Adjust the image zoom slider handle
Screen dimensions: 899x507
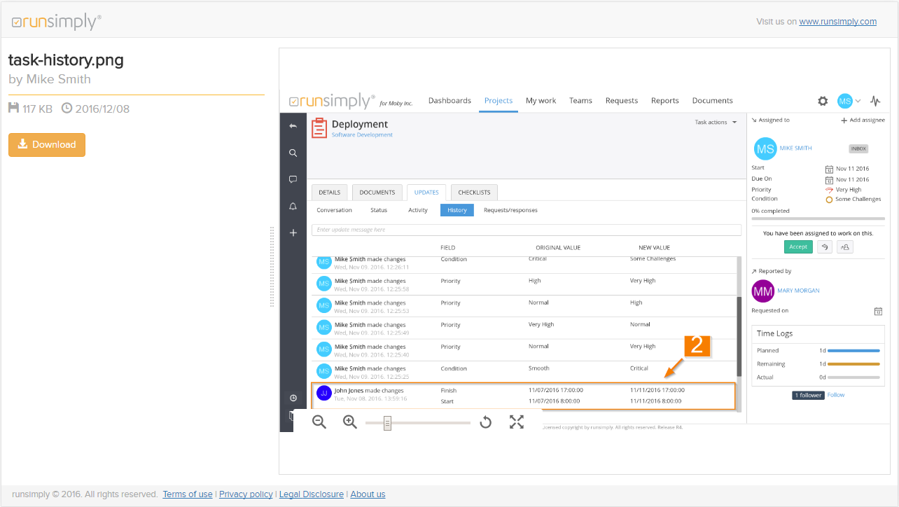click(x=387, y=423)
